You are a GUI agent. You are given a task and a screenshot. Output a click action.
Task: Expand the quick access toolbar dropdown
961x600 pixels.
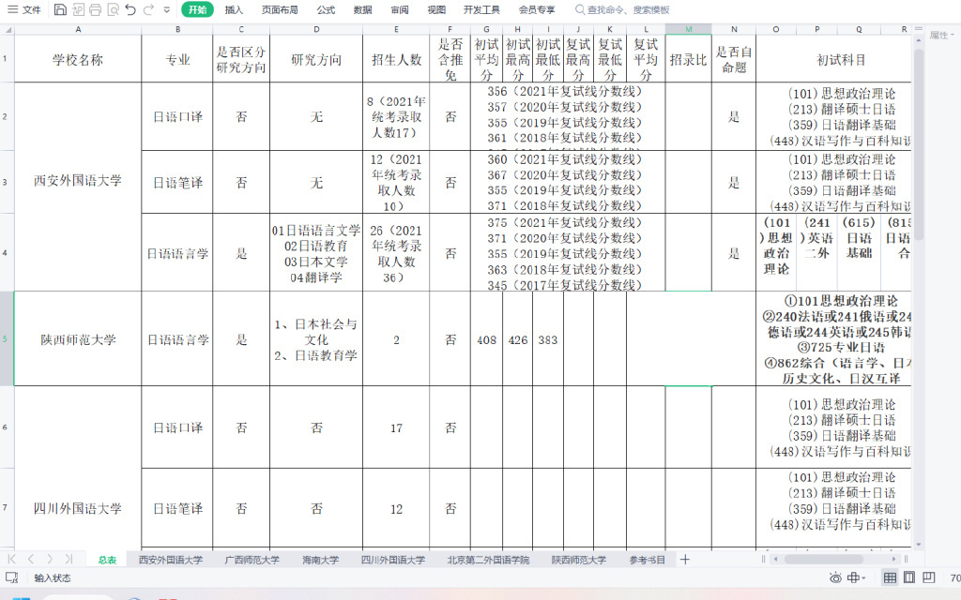point(167,9)
